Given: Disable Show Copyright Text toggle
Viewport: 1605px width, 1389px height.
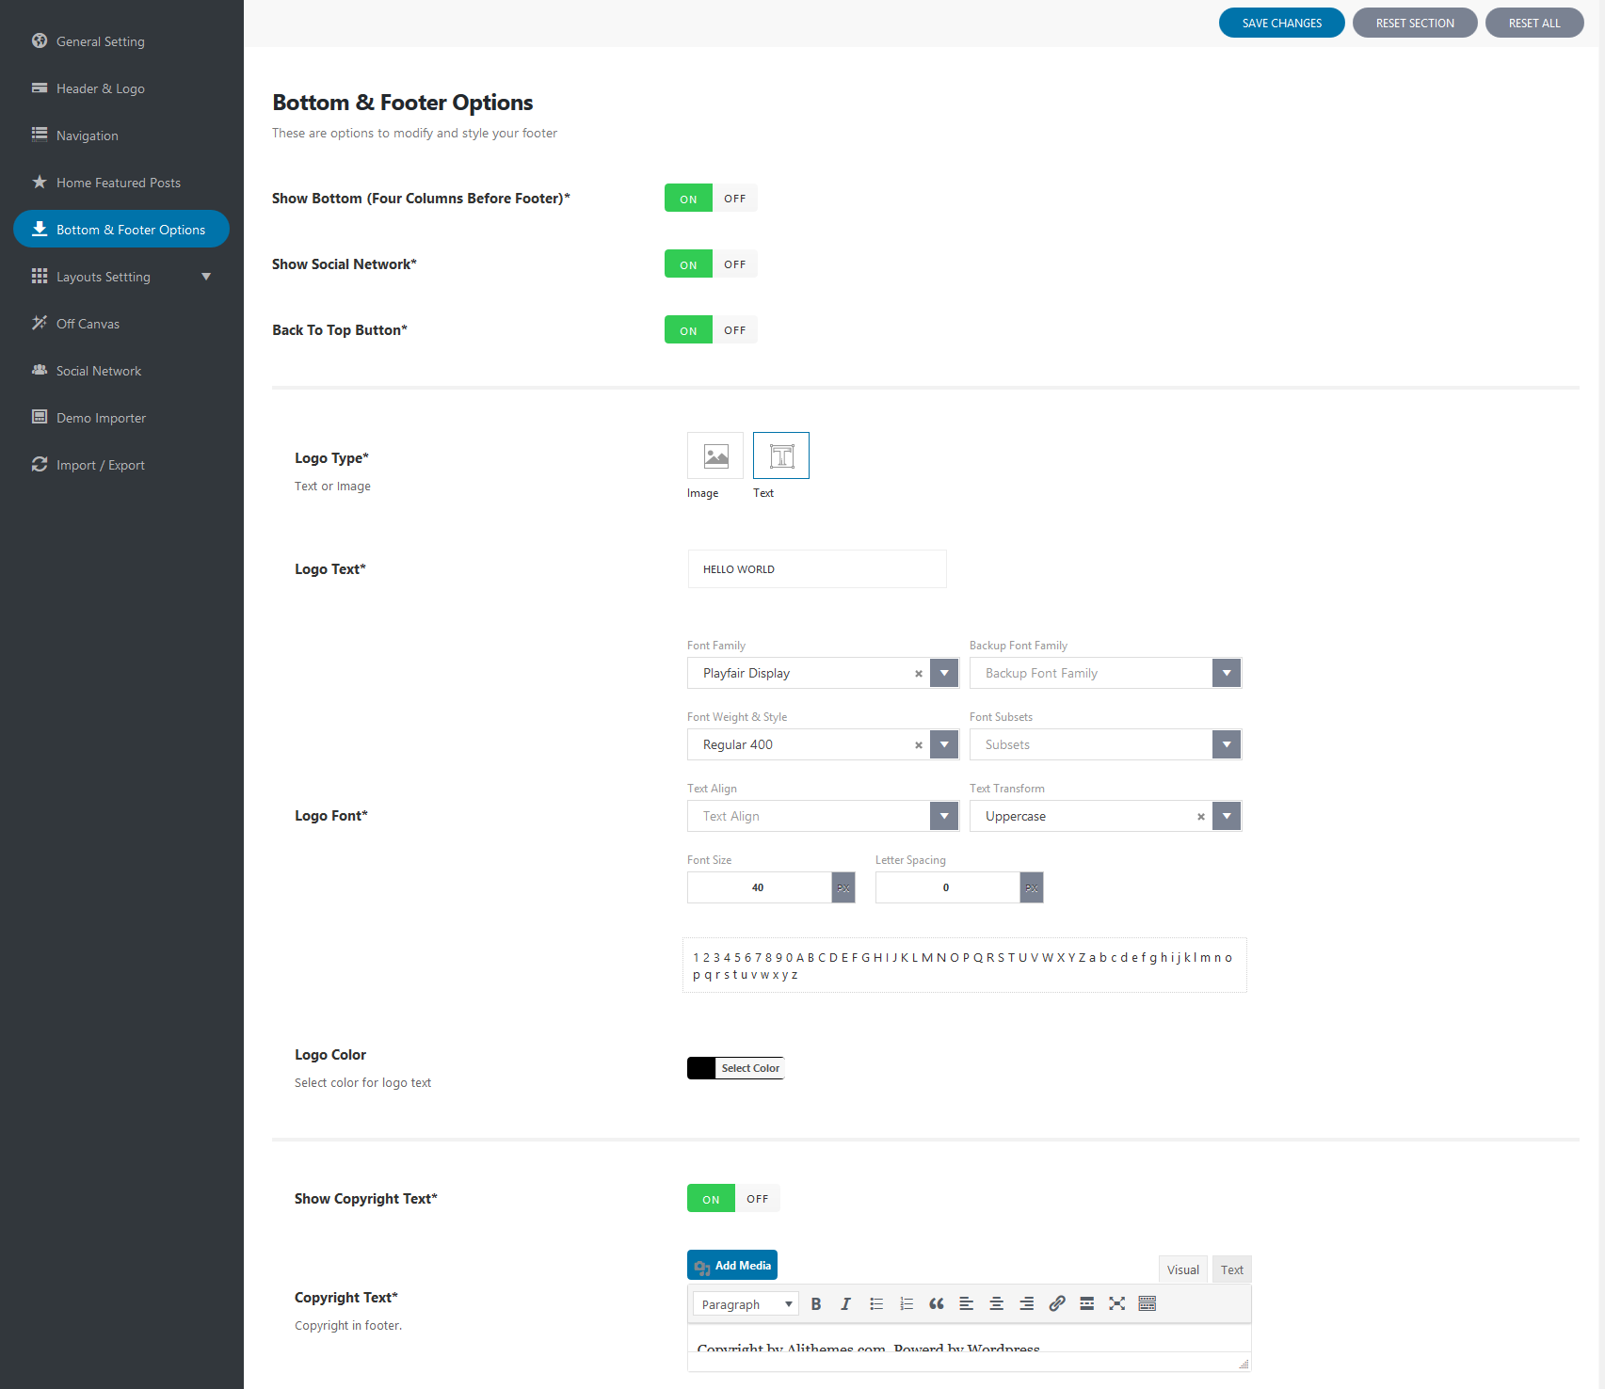Looking at the screenshot, I should (757, 1199).
